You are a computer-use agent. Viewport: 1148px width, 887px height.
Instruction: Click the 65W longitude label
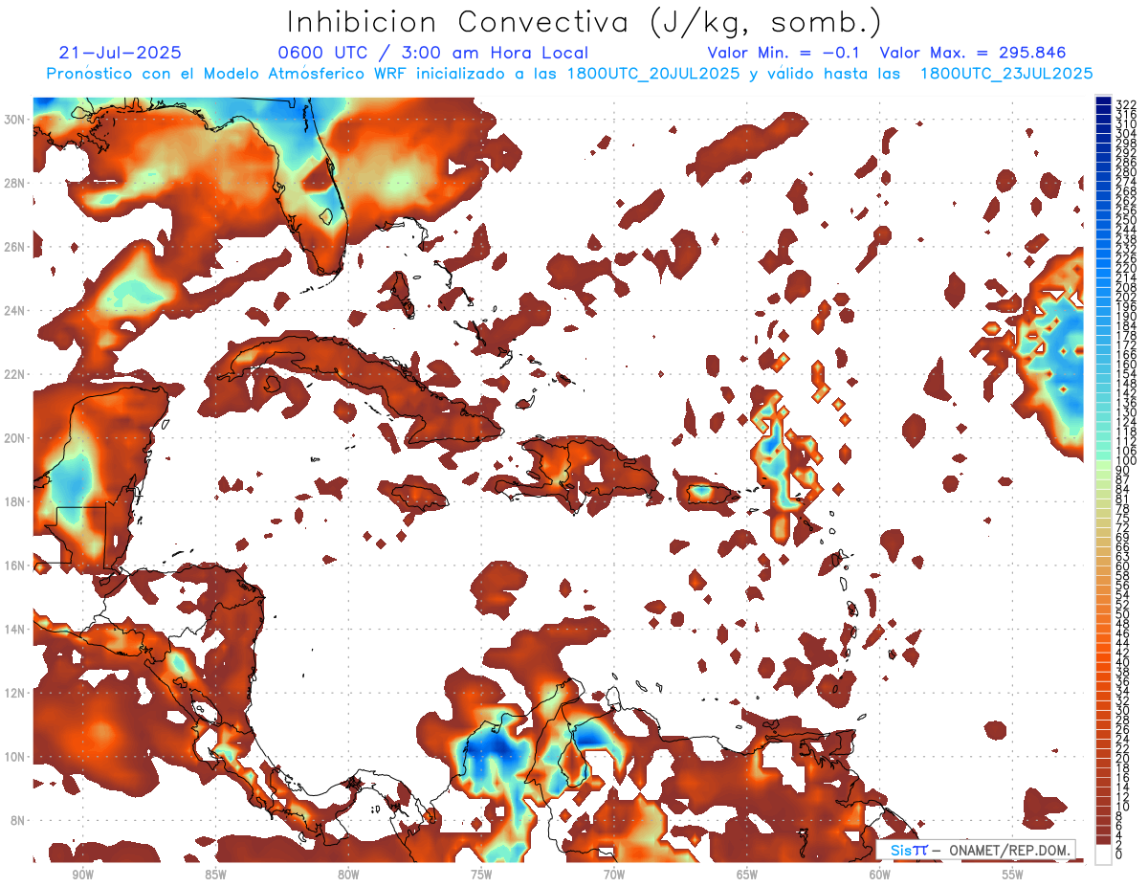[747, 875]
